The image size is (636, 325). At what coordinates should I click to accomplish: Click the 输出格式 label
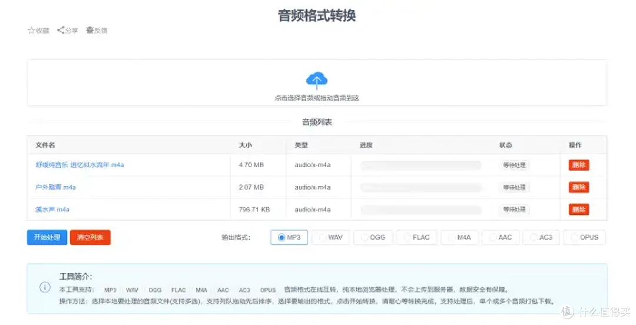[x=236, y=237]
